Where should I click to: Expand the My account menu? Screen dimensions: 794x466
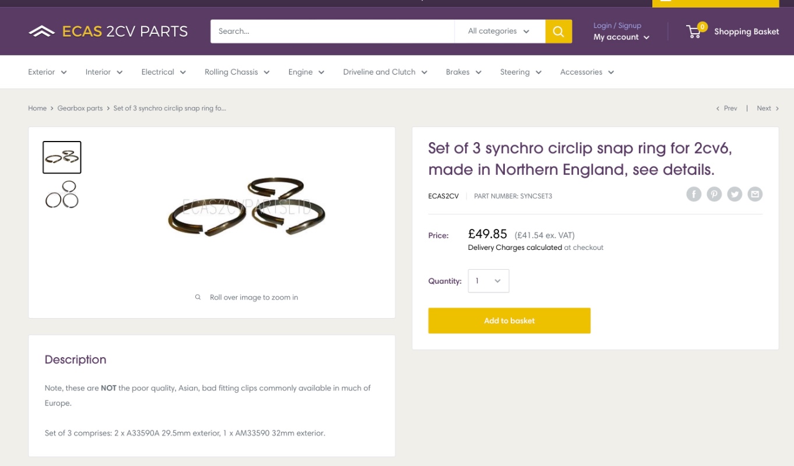(621, 37)
